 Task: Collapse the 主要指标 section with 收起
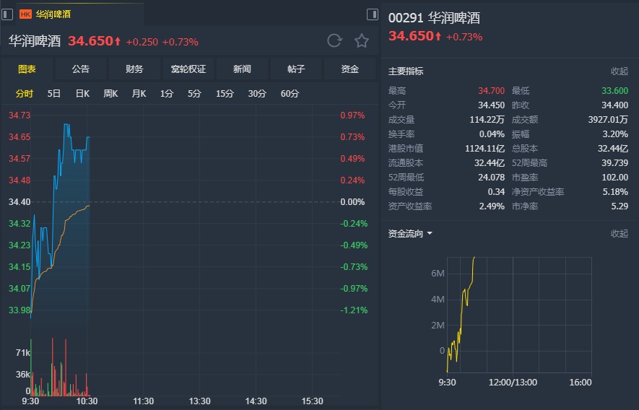click(x=620, y=71)
